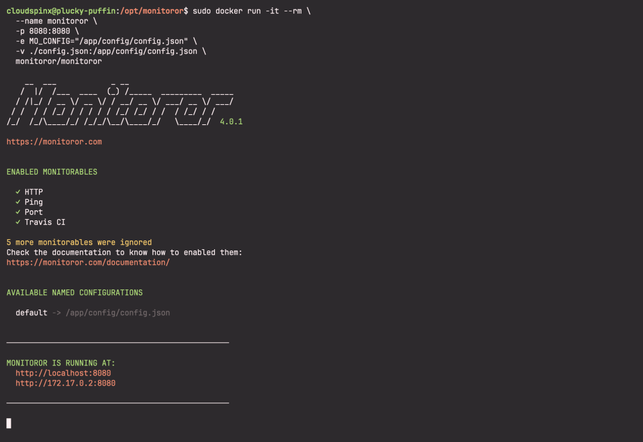Click the version number 4.0.1
This screenshot has width=643, height=442.
(231, 121)
